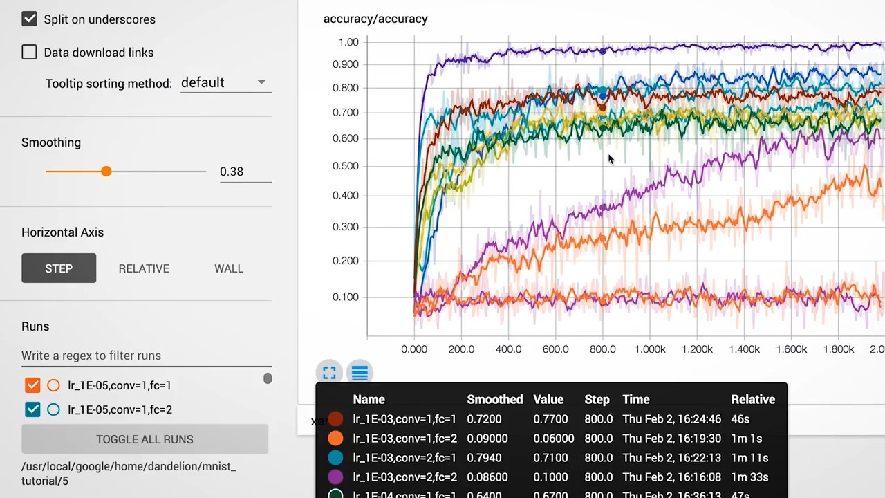The image size is (885, 498).
Task: Open the Tooltip sorting method dropdown
Action: click(x=223, y=82)
